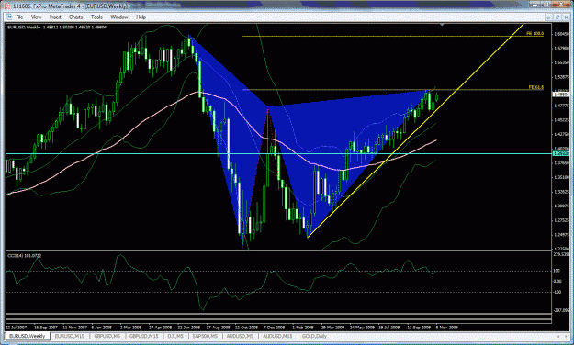Screen dimensions: 574x345
Task: Open the View menu
Action: [36, 17]
